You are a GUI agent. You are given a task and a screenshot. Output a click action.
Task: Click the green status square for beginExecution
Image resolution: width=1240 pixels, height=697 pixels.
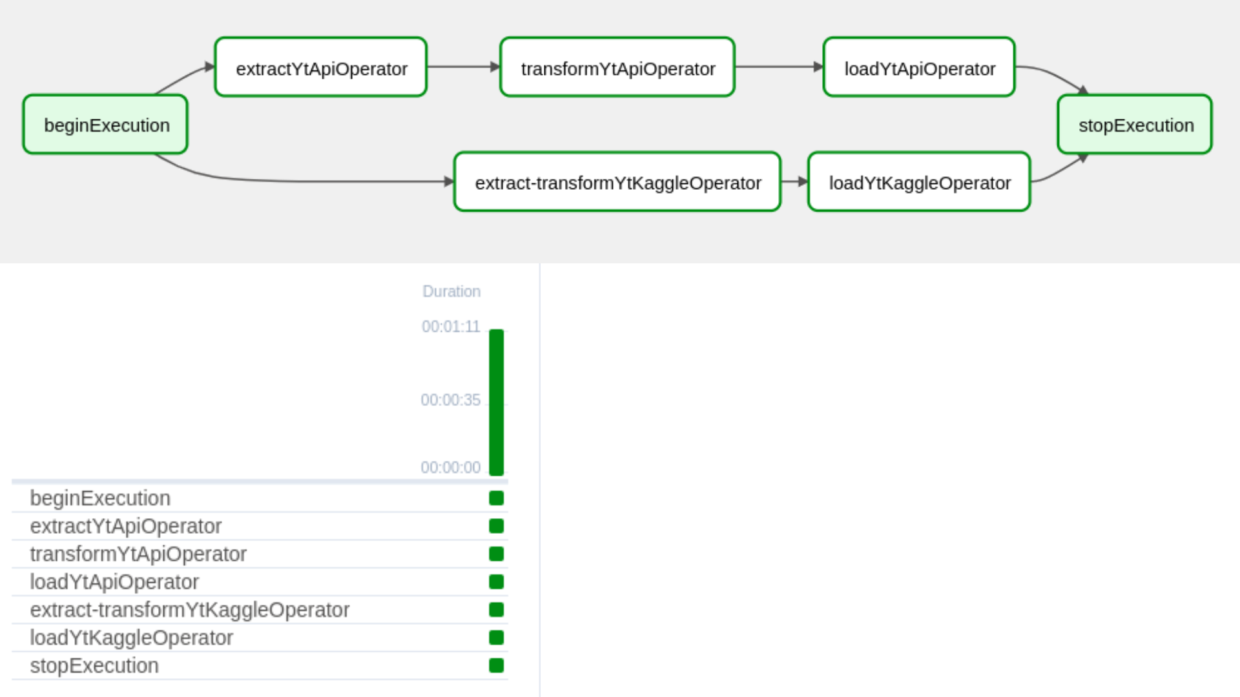coord(496,498)
